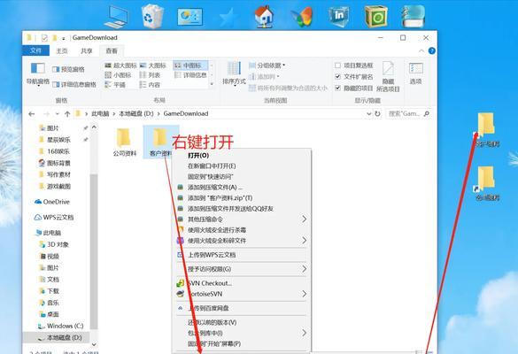Expand the TortoiseSVN submenu arrow

click(x=305, y=294)
